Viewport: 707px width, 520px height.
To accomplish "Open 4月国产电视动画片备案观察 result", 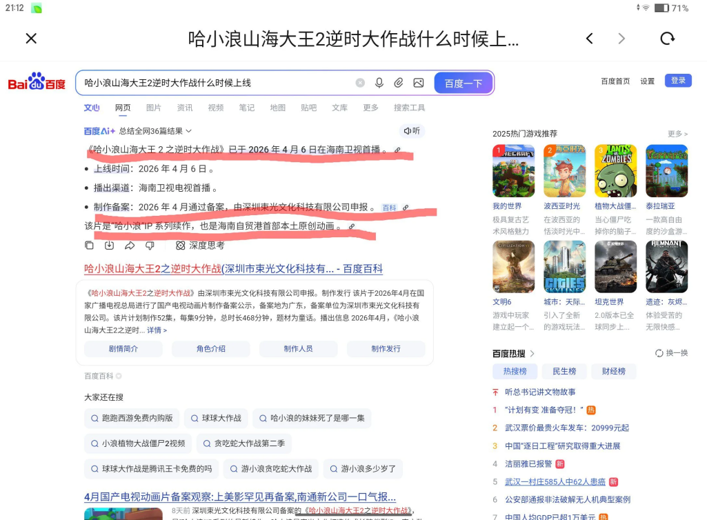I will tap(240, 497).
